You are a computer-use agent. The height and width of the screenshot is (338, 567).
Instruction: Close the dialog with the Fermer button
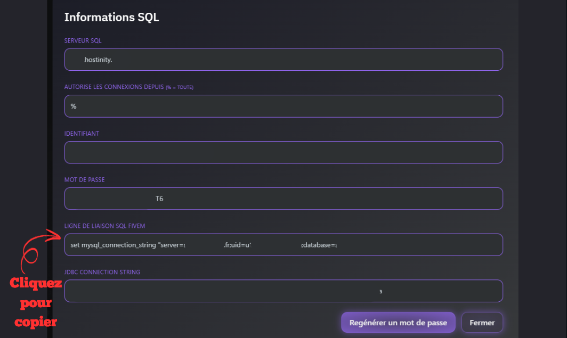[x=482, y=323]
